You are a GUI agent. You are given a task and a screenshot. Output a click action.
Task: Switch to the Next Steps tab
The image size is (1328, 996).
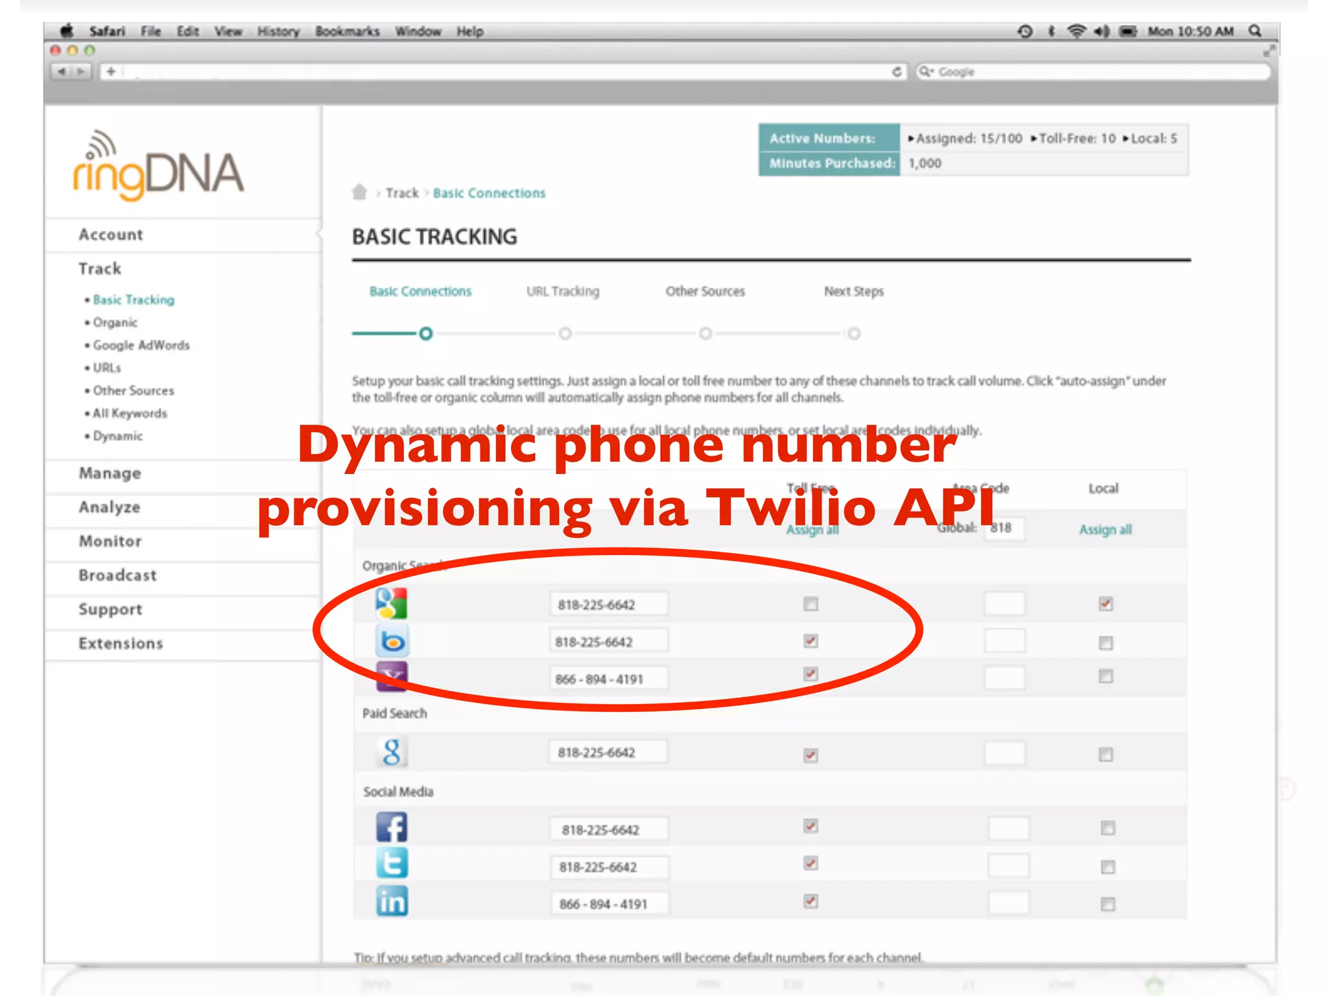tap(854, 291)
